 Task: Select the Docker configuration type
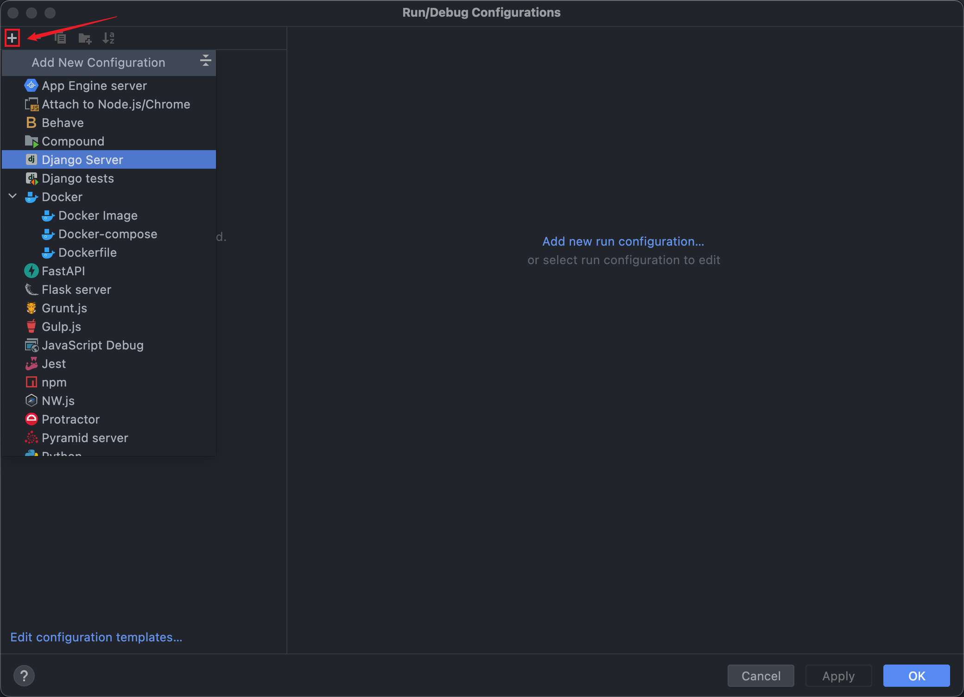click(109, 196)
